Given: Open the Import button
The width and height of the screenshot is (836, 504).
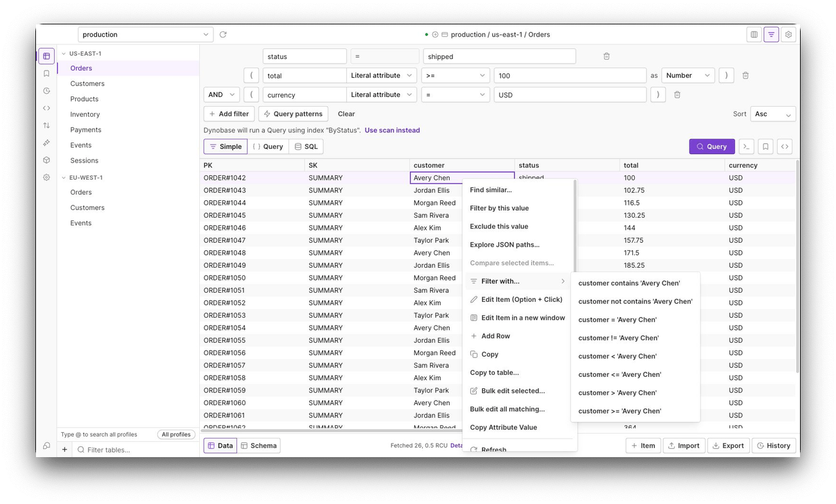Looking at the screenshot, I should tap(684, 446).
